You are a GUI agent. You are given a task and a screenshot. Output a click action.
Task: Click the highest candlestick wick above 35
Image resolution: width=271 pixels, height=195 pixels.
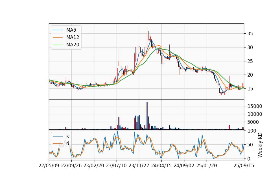pyautogui.click(x=147, y=41)
